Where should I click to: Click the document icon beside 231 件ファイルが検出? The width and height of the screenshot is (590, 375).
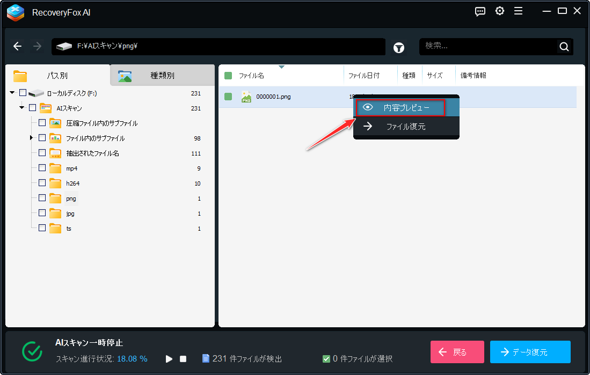point(206,358)
